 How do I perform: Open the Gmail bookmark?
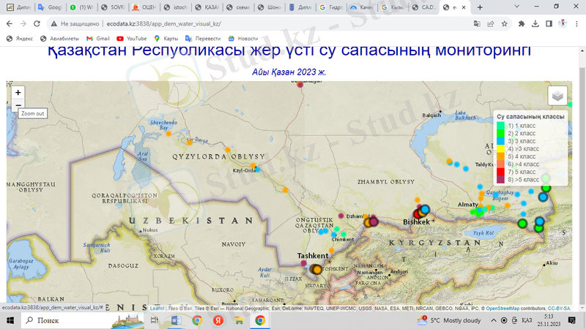click(x=97, y=38)
